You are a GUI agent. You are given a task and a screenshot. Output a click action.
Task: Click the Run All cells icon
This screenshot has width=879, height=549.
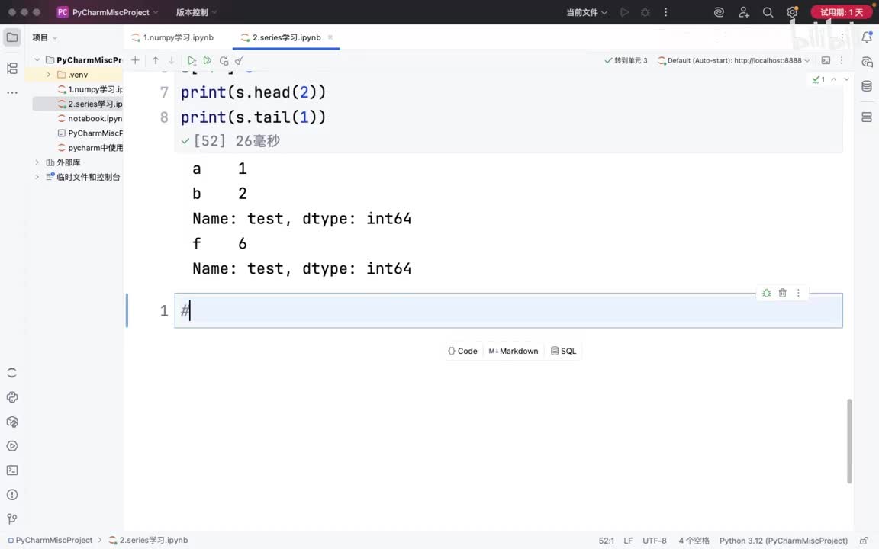(x=207, y=60)
